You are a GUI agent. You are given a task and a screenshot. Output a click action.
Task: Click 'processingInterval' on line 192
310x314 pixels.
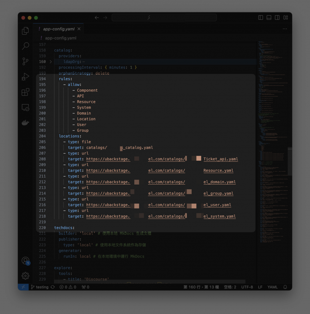[79, 67]
